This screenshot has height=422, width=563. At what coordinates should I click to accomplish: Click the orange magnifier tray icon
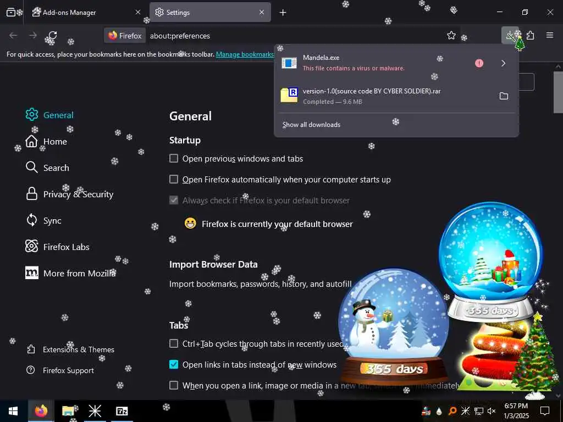(x=452, y=411)
